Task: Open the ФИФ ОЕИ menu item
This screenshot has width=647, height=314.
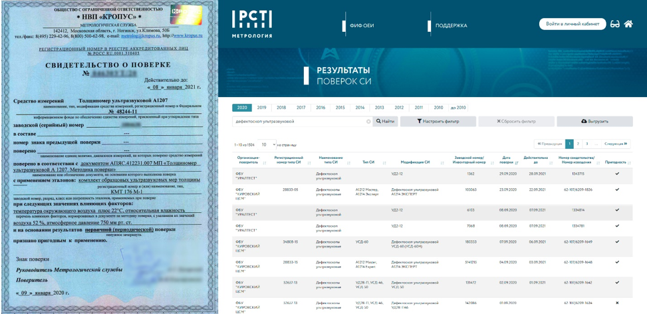Action: pyautogui.click(x=362, y=25)
